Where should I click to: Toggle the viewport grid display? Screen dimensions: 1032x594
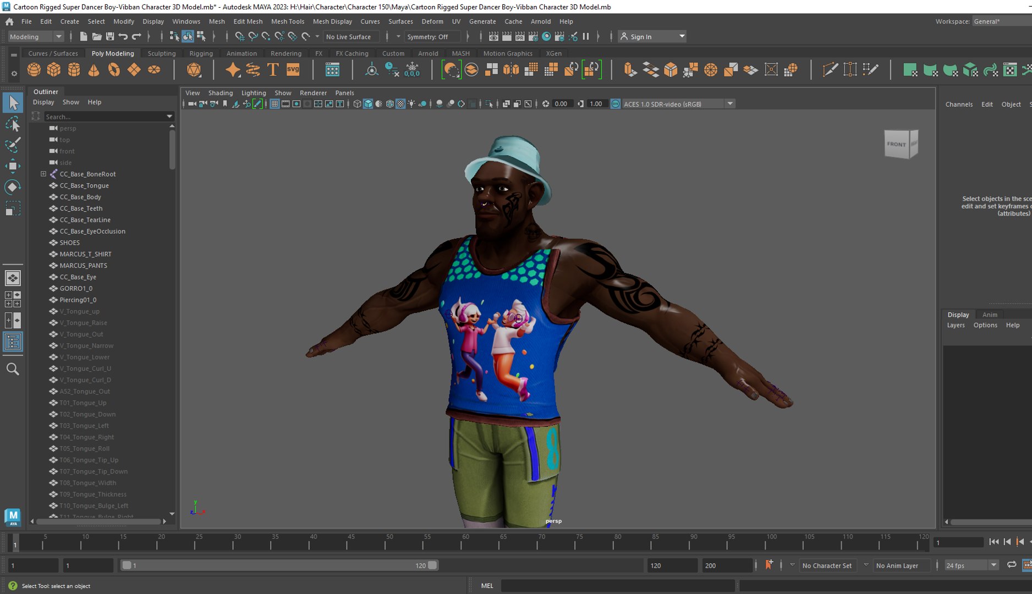[x=274, y=104]
